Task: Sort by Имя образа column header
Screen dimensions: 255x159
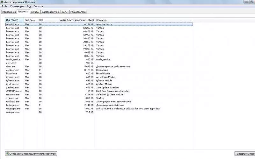Action: pyautogui.click(x=14, y=20)
